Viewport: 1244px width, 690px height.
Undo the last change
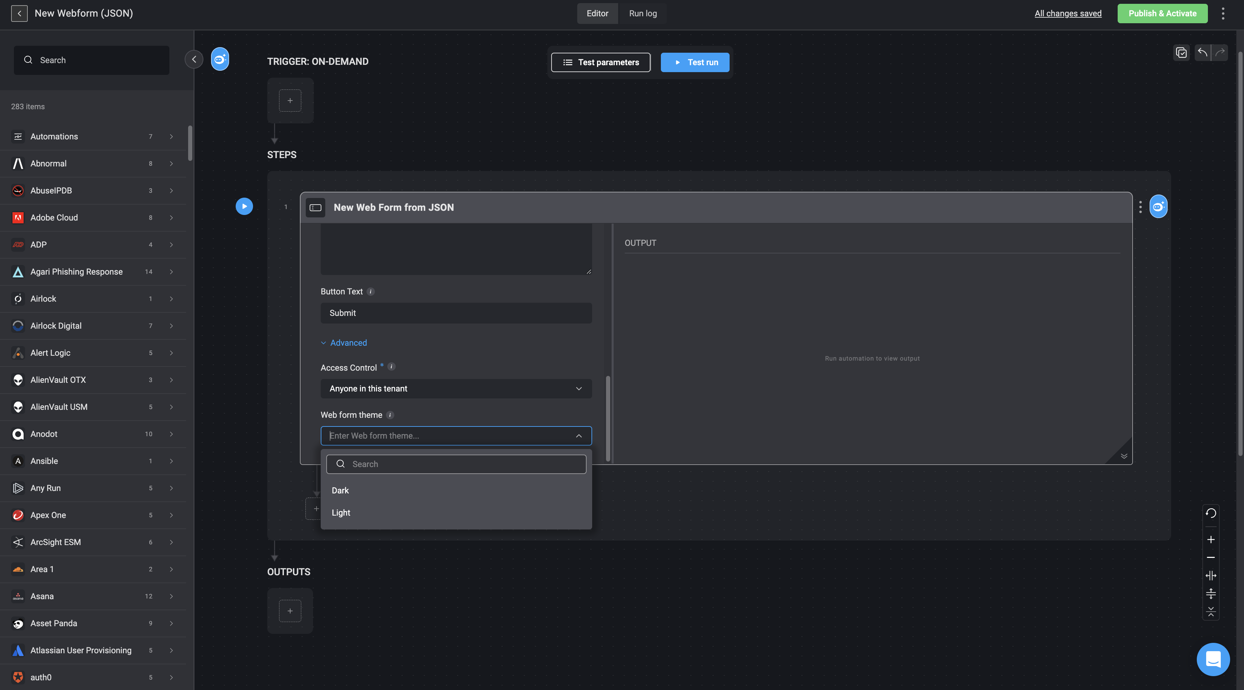click(1202, 53)
